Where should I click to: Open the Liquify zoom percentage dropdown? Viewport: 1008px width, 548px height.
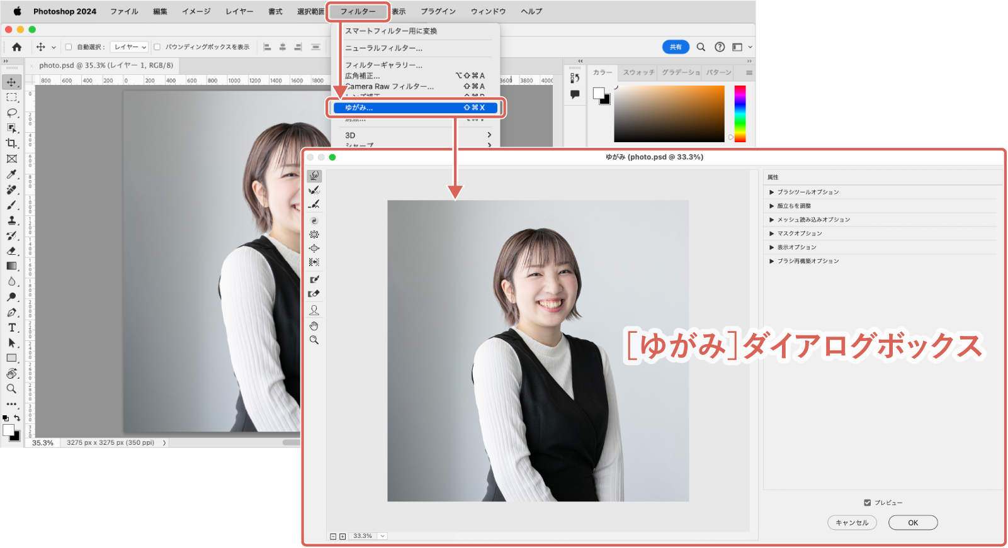(383, 536)
